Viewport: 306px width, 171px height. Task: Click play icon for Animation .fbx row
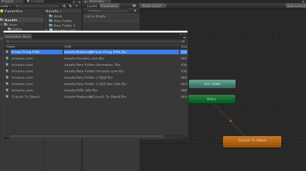[7, 65]
